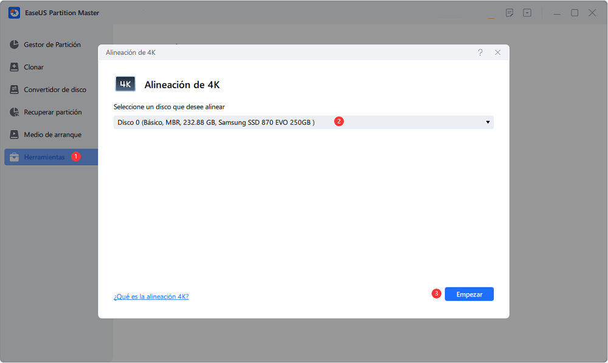Select the Herramientas sidebar item
Viewport: 608px width, 363px height.
pyautogui.click(x=51, y=157)
